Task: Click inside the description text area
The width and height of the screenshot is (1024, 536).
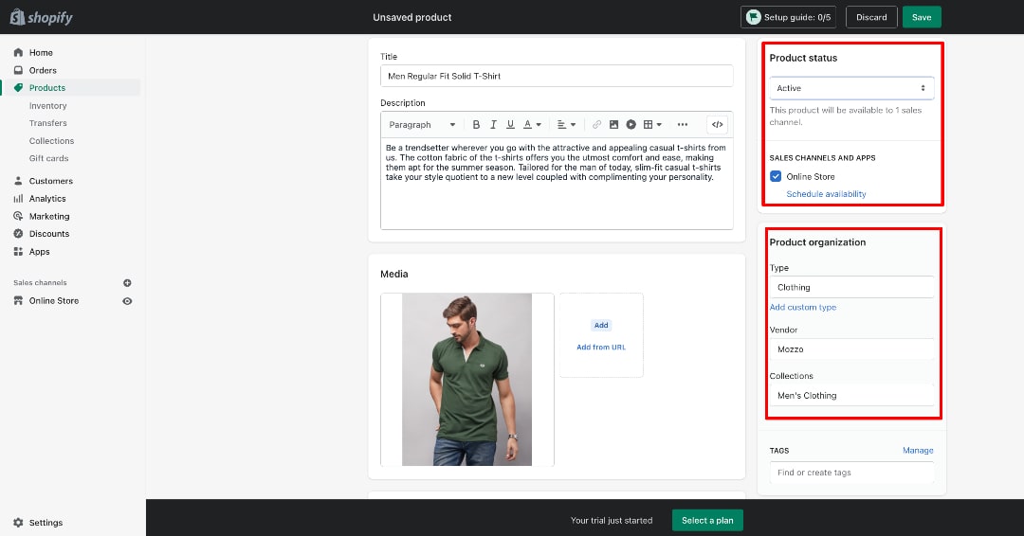Action: 557,183
